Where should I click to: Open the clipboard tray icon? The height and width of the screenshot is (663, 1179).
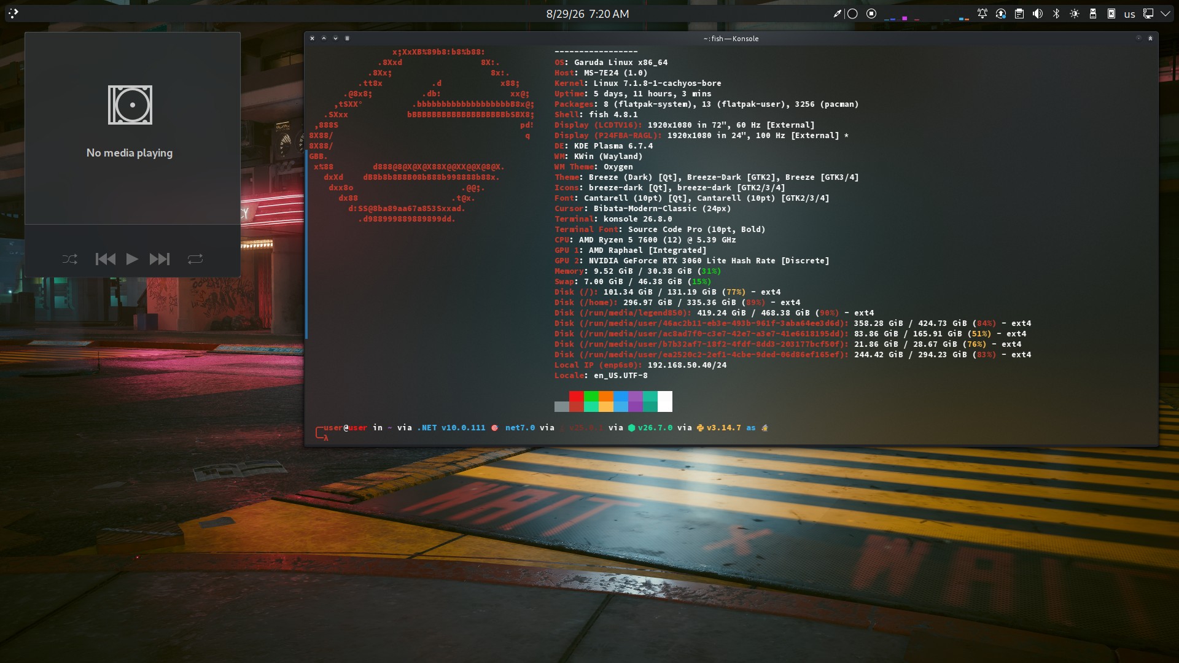pyautogui.click(x=1019, y=14)
